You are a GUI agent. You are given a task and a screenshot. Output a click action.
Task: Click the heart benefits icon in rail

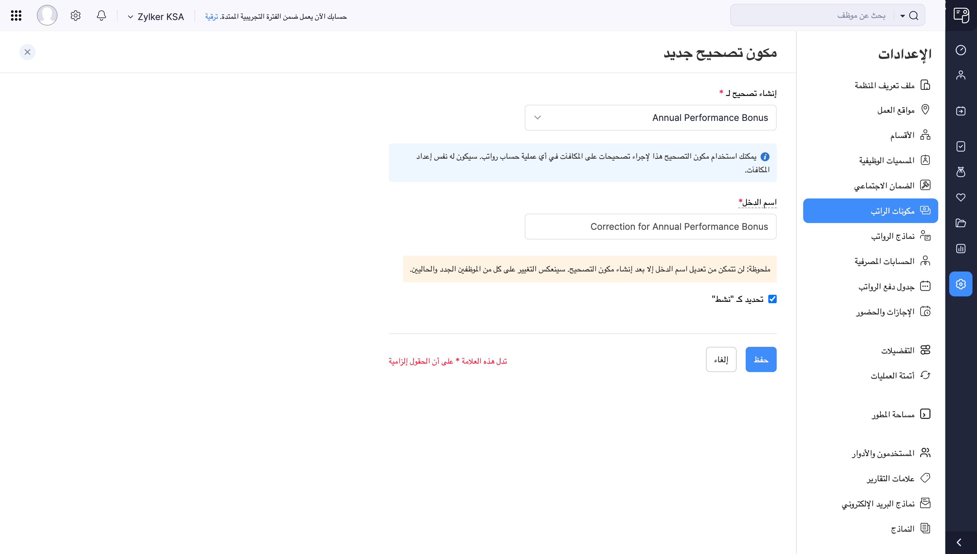[961, 197]
